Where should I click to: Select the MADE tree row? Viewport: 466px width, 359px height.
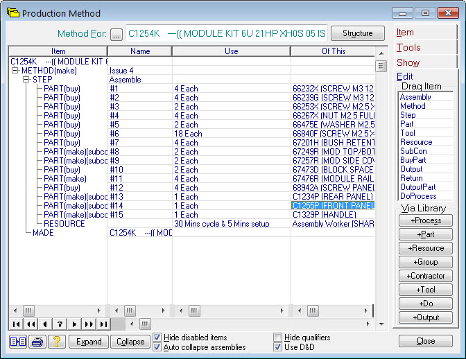(x=43, y=233)
